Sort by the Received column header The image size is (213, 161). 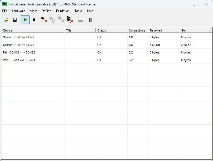click(163, 30)
